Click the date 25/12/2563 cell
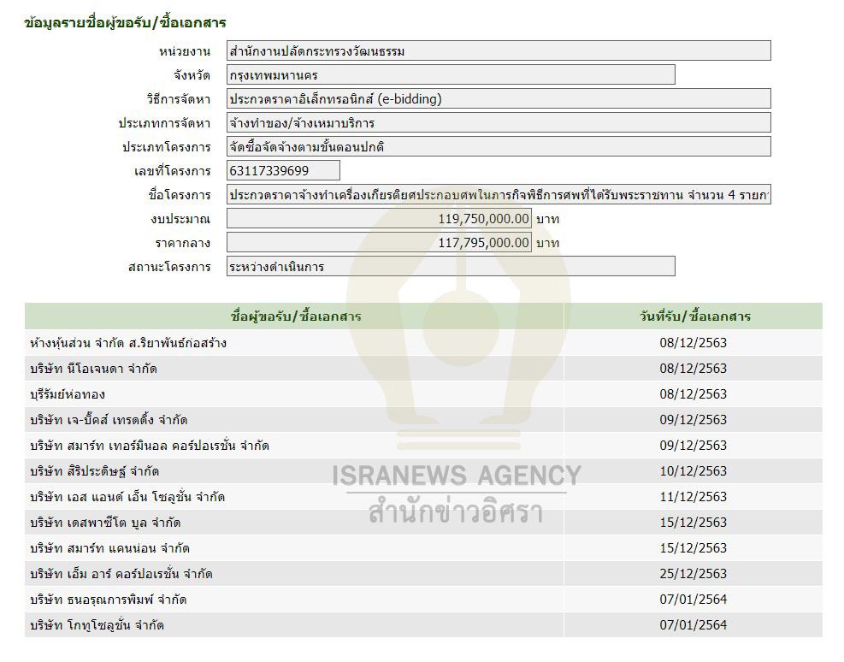Viewport: 844px width, 662px height. pos(693,574)
